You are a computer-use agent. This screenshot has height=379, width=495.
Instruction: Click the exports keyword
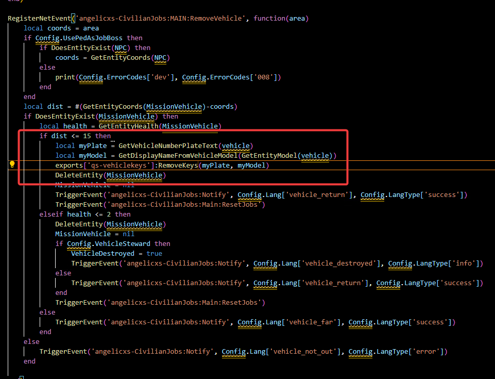click(69, 166)
